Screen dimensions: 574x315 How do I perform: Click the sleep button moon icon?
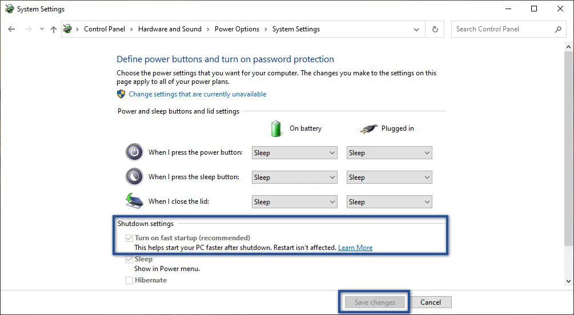(134, 177)
